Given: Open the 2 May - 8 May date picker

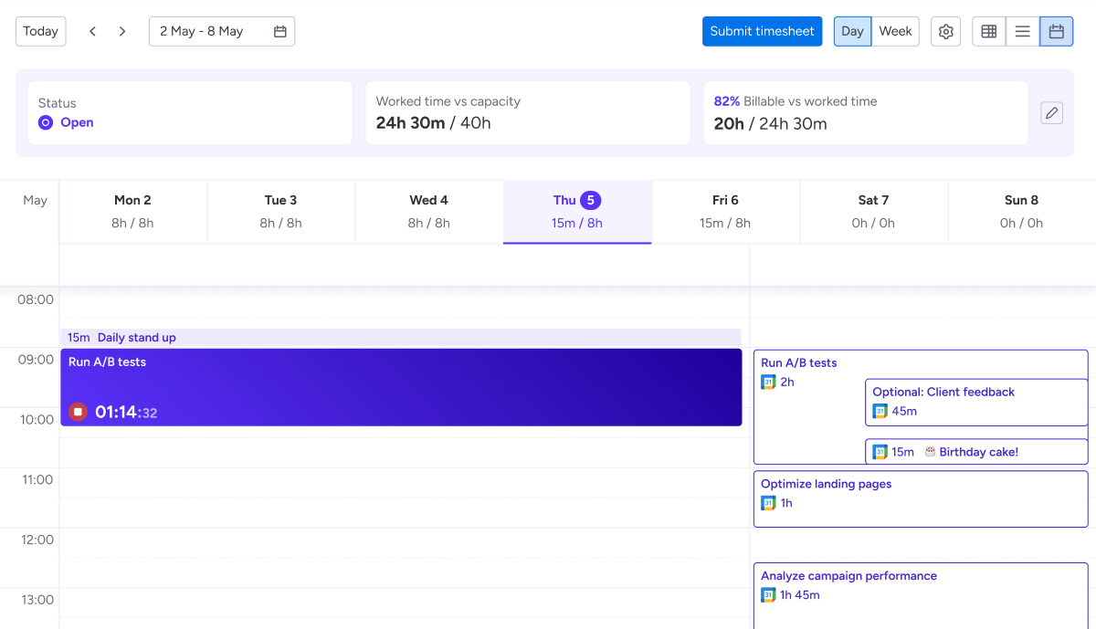Looking at the screenshot, I should [x=222, y=31].
